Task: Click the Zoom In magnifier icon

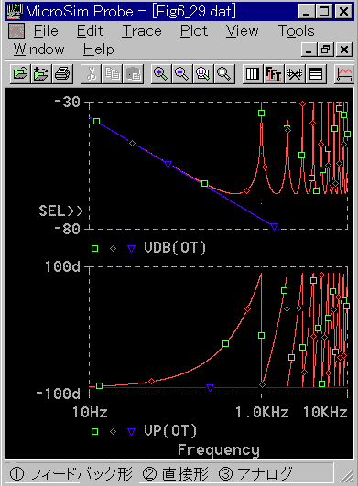Action: [x=161, y=74]
